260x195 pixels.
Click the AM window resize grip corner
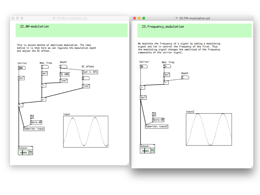coord(127,164)
